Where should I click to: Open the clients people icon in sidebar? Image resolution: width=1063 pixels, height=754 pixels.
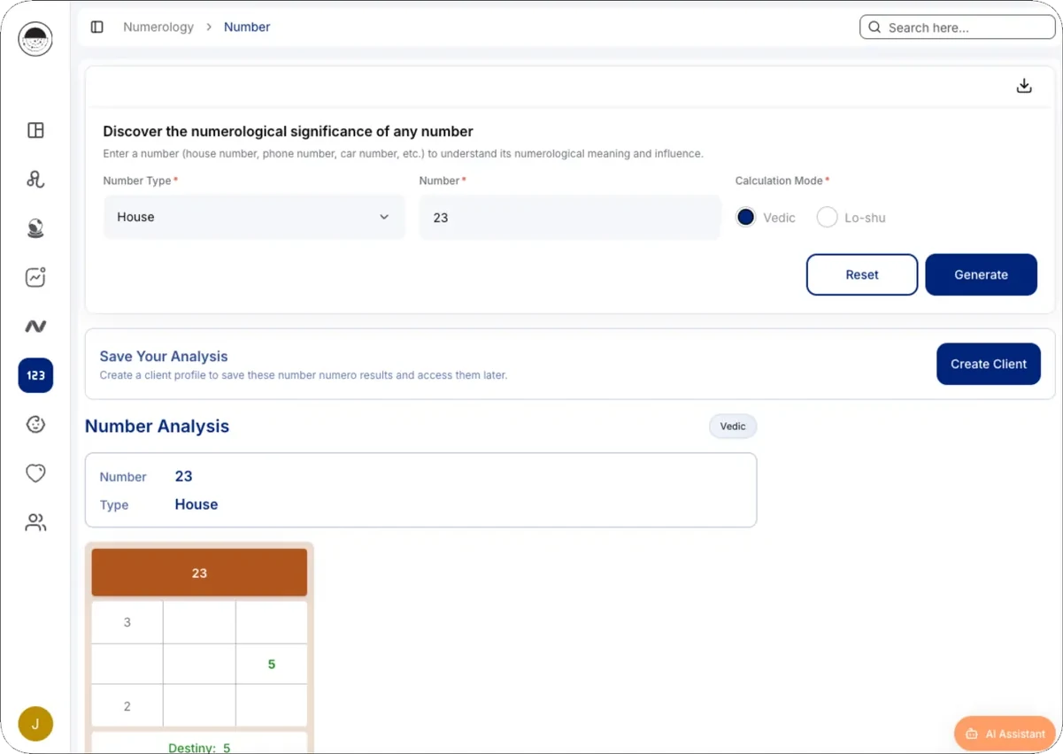click(35, 523)
